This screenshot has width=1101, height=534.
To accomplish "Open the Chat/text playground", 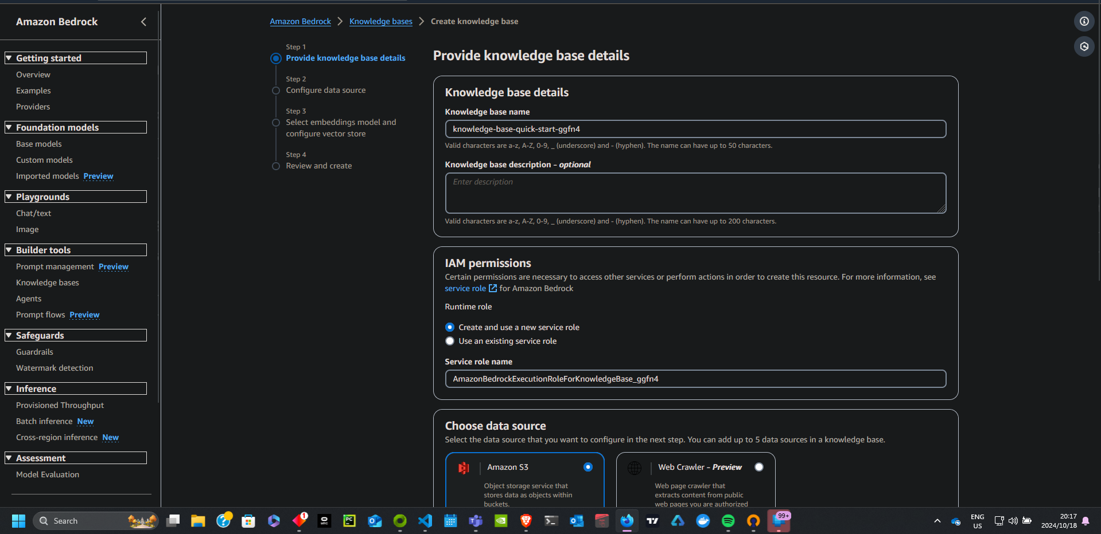I will click(34, 213).
